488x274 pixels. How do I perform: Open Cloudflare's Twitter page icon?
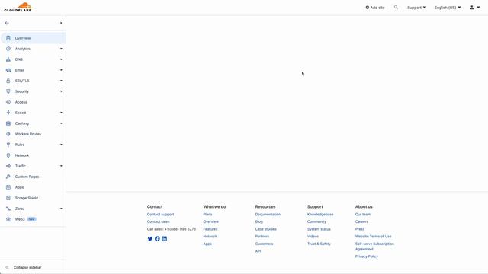pyautogui.click(x=150, y=238)
